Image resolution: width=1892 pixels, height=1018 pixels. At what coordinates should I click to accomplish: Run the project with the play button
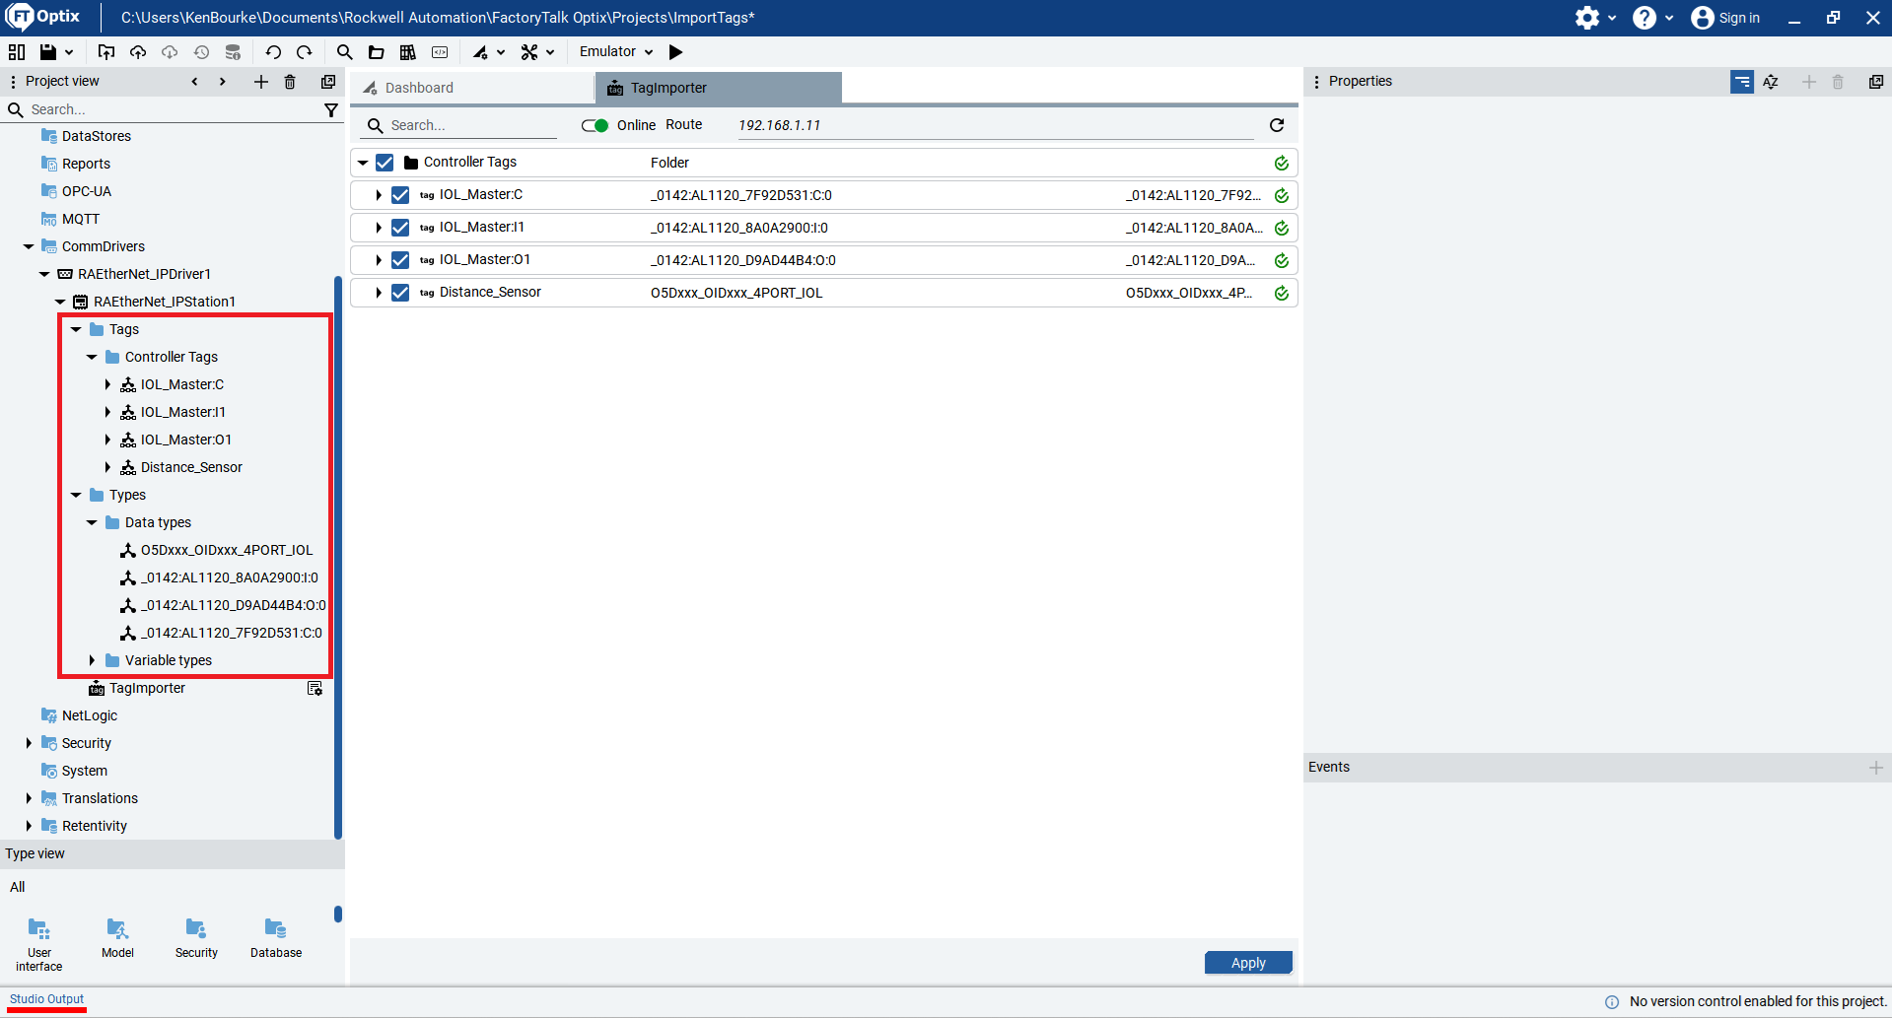[x=675, y=52]
